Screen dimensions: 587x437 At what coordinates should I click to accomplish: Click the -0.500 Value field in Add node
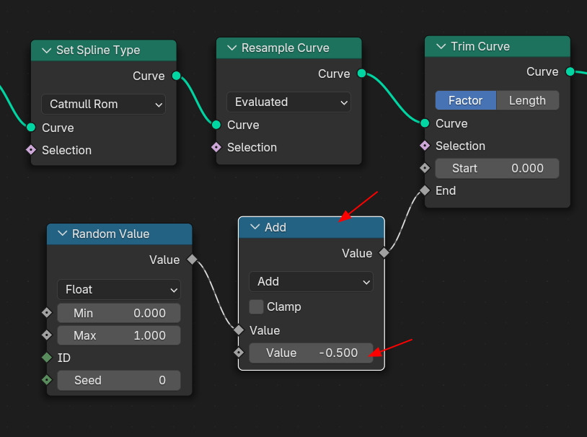tap(311, 353)
